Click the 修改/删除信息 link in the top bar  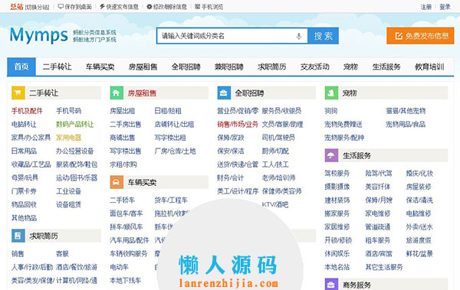click(x=166, y=6)
